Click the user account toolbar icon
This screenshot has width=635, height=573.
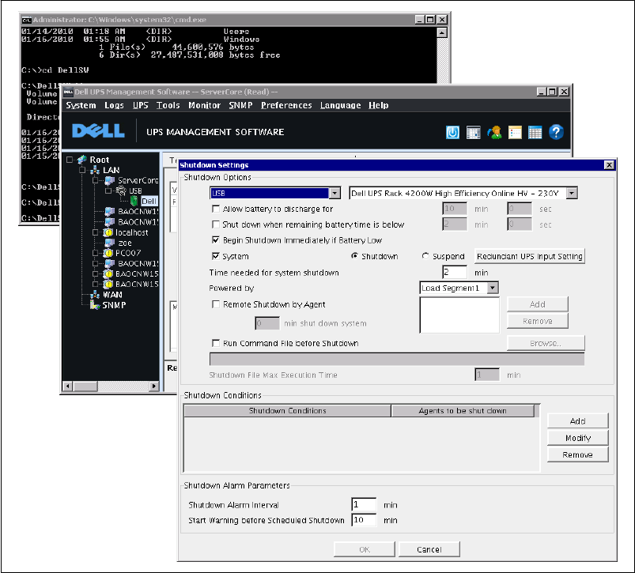tap(495, 132)
